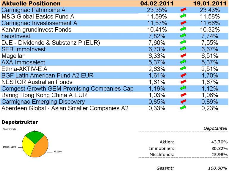Click the Aktuelle Positionen heading
Screen dimensions: 229x174
31,4
